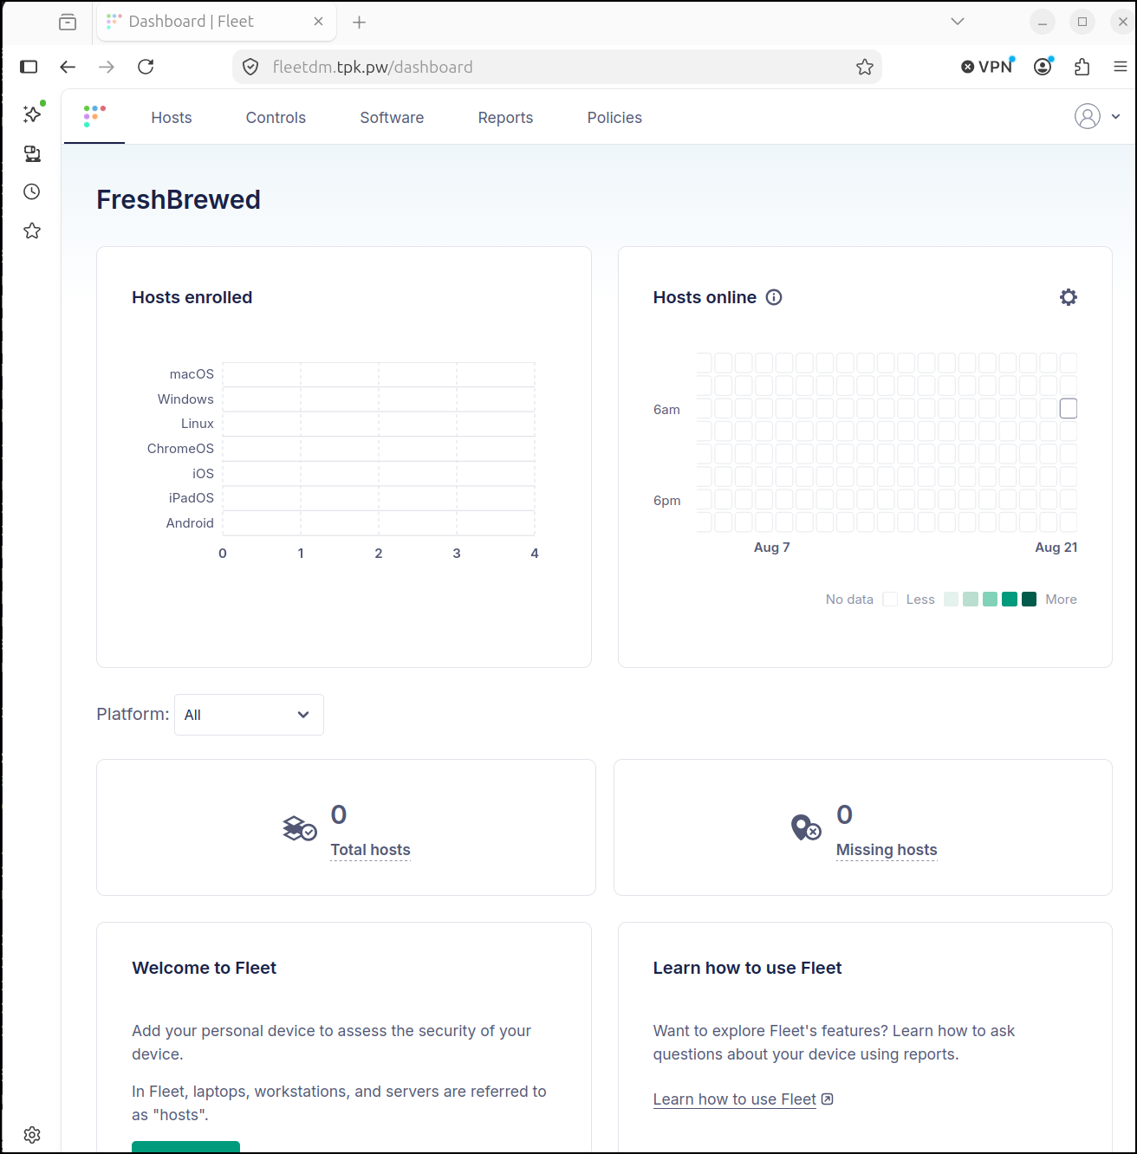Navigate to the Reports tab
Viewport: 1137px width, 1154px height.
point(505,118)
